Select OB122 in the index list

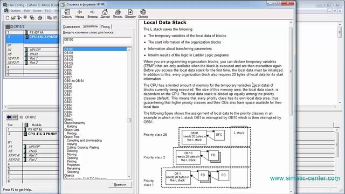pyautogui.click(x=68, y=64)
